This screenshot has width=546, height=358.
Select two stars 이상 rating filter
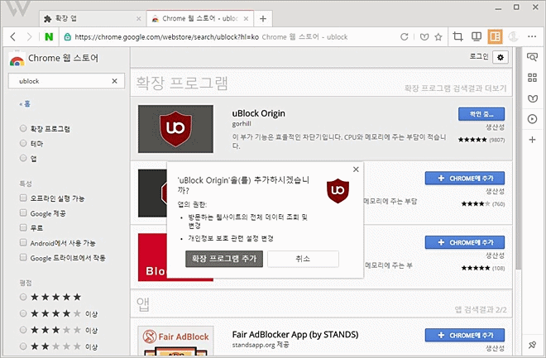23,346
